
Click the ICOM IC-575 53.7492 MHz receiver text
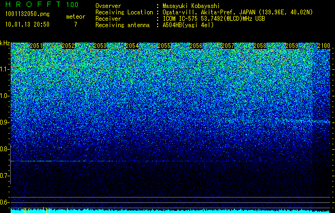click(214, 19)
